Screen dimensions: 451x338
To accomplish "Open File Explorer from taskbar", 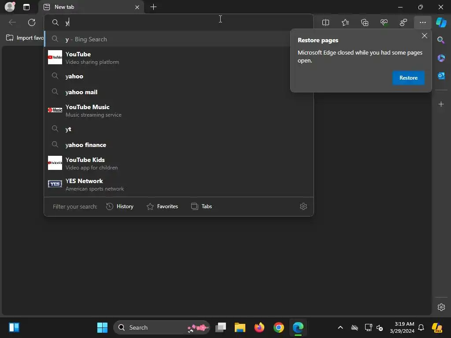I will (x=240, y=327).
